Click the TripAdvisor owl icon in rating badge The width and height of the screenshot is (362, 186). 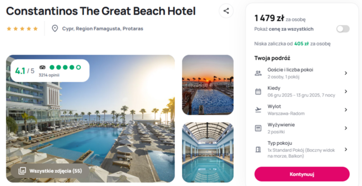click(x=43, y=67)
